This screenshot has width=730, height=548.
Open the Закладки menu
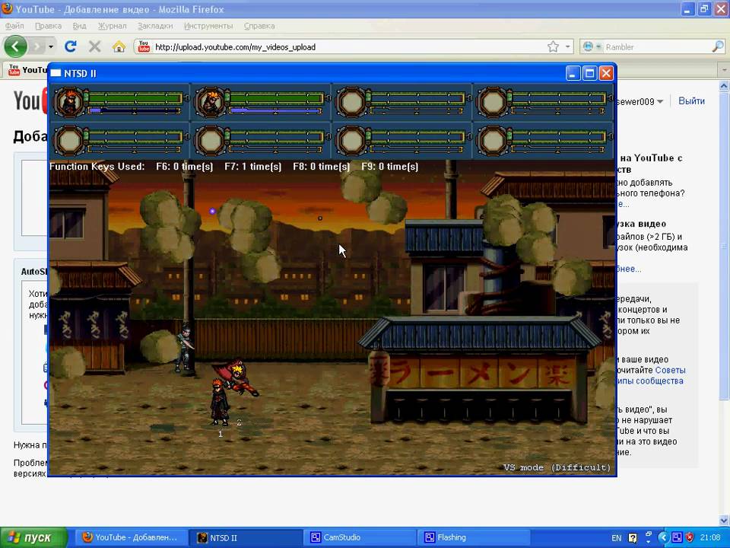click(x=155, y=26)
